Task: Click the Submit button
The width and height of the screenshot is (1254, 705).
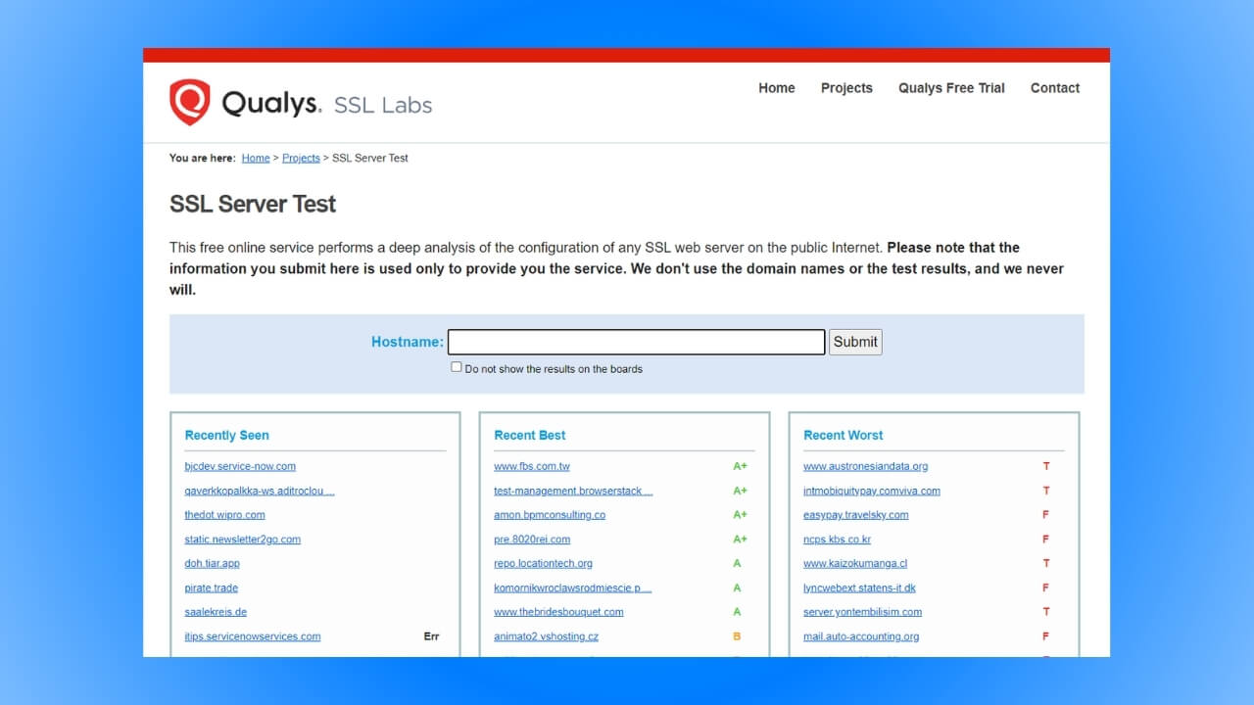Action: coord(855,342)
